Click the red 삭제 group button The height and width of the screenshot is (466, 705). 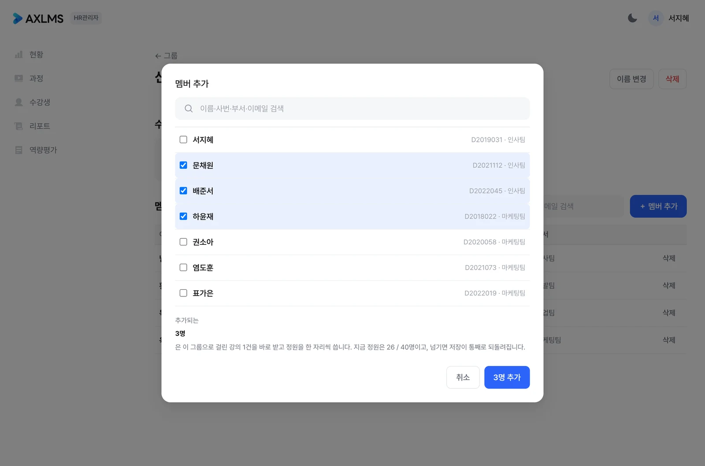672,79
